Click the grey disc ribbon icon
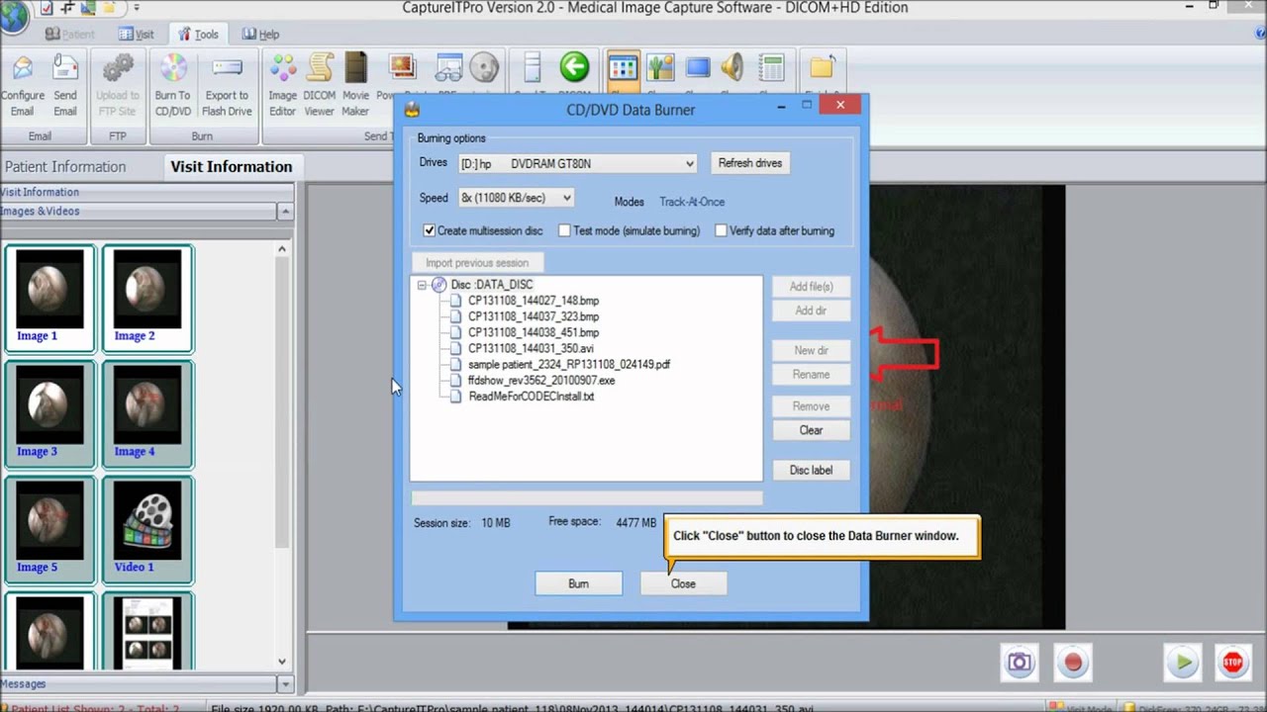 (x=484, y=68)
